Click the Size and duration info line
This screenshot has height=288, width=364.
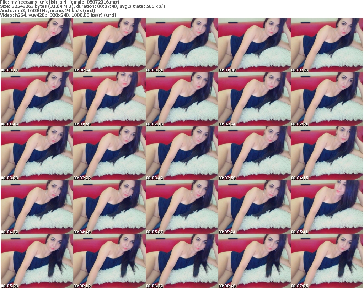pos(82,6)
